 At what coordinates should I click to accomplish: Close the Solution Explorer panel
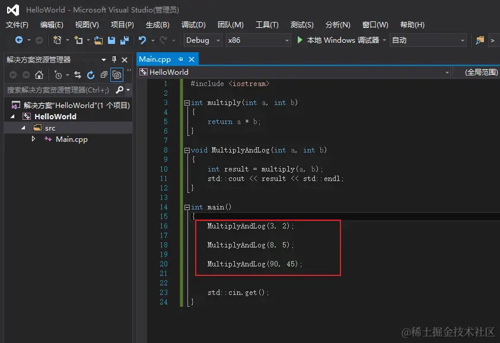(x=125, y=60)
